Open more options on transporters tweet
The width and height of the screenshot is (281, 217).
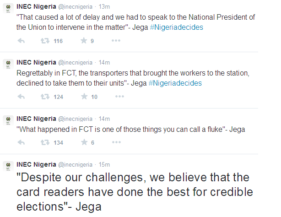tap(119, 97)
